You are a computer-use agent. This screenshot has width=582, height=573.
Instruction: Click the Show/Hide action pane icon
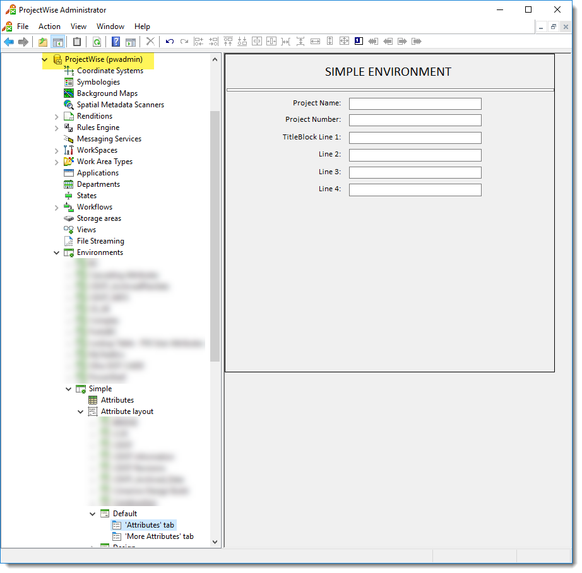(x=131, y=42)
